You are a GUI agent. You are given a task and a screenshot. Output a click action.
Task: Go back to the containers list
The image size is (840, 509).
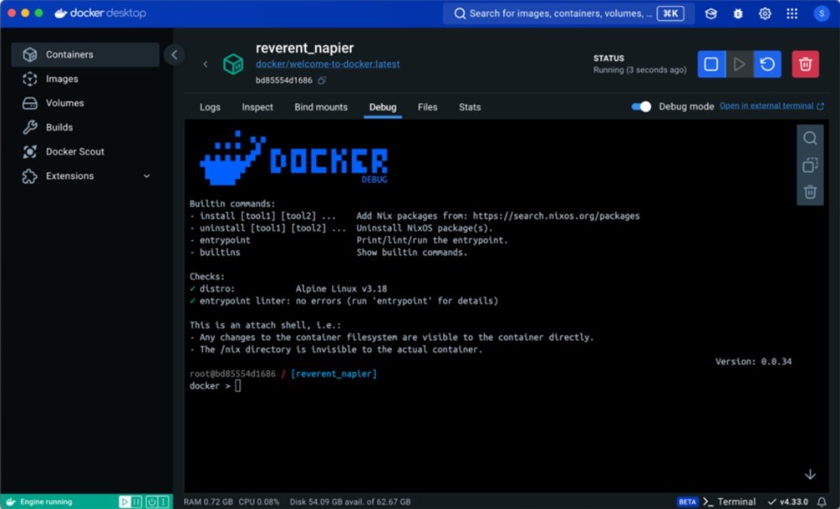click(x=205, y=64)
